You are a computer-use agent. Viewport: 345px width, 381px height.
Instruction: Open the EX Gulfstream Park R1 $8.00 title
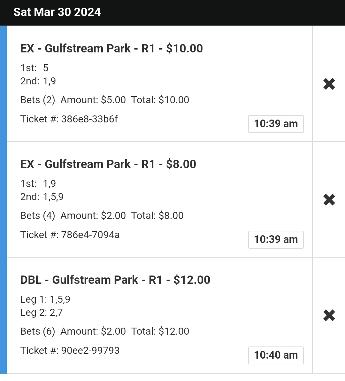tap(108, 164)
